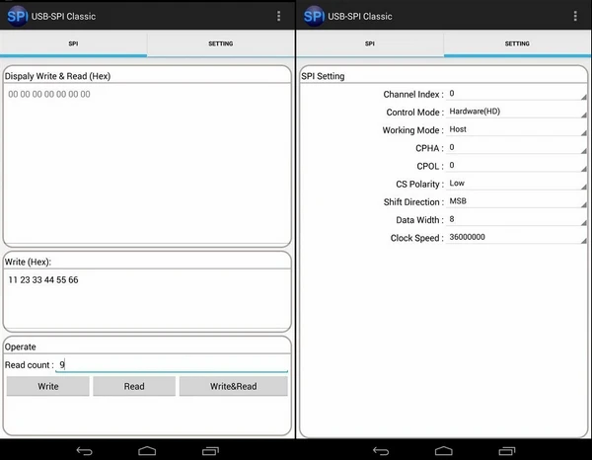The width and height of the screenshot is (592, 460).
Task: Click the Write&Read button
Action: (233, 386)
